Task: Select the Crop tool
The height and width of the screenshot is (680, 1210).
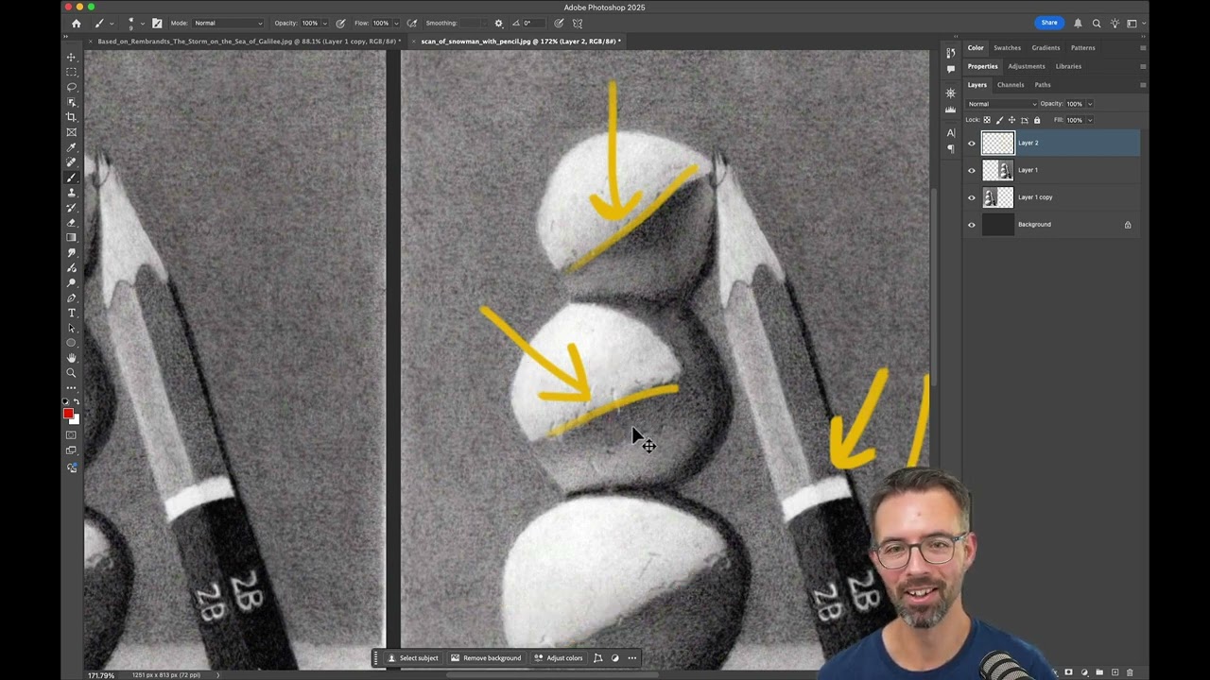Action: [71, 117]
